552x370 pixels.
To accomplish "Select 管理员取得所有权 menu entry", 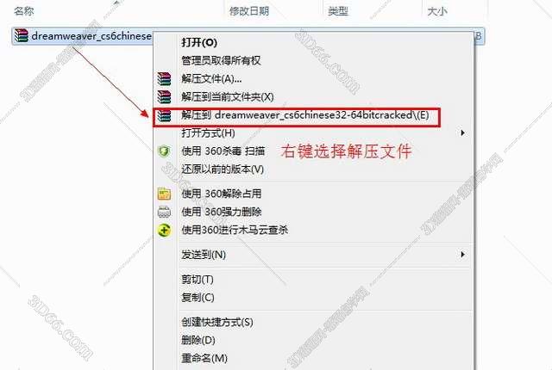I will pyautogui.click(x=221, y=60).
